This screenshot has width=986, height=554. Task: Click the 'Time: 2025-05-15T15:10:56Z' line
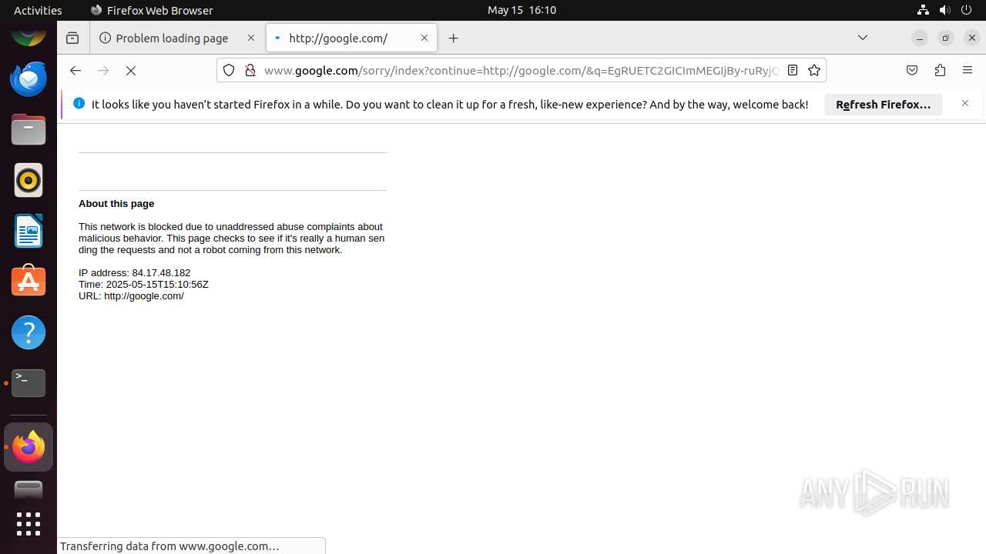[143, 285]
